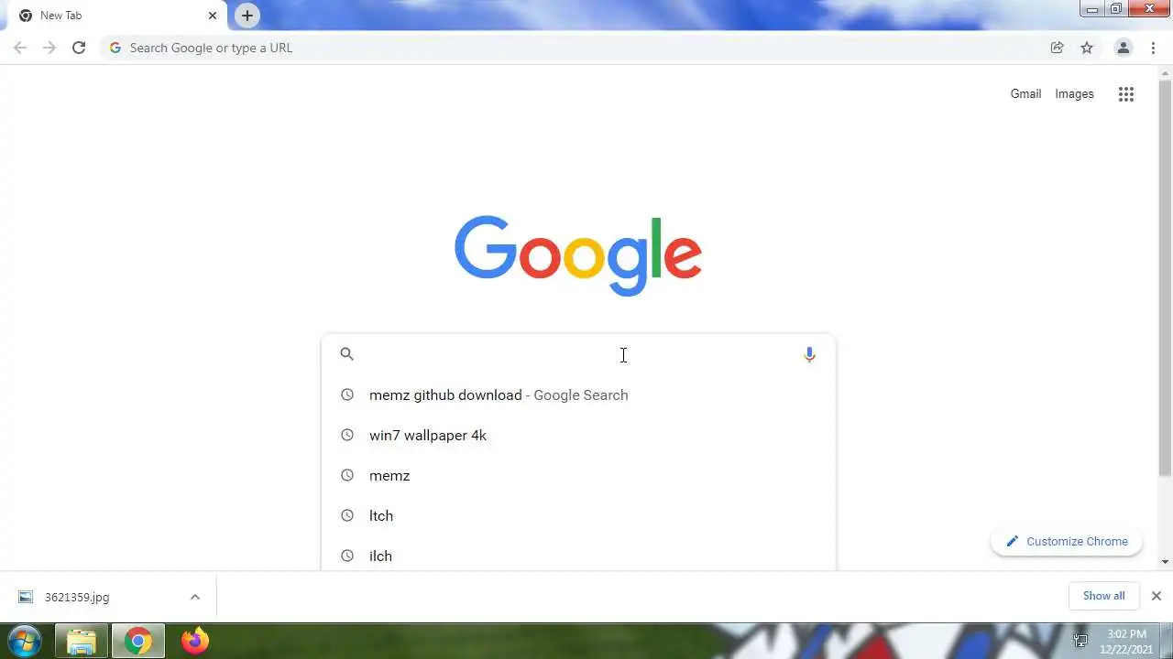Open the Chrome profile avatar icon
Viewport: 1173px width, 659px height.
coord(1123,48)
